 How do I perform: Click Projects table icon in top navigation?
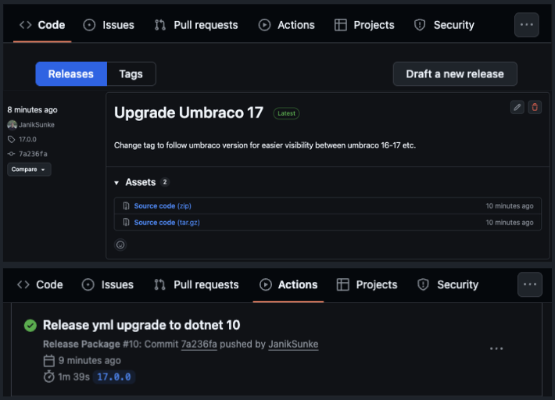pyautogui.click(x=341, y=25)
